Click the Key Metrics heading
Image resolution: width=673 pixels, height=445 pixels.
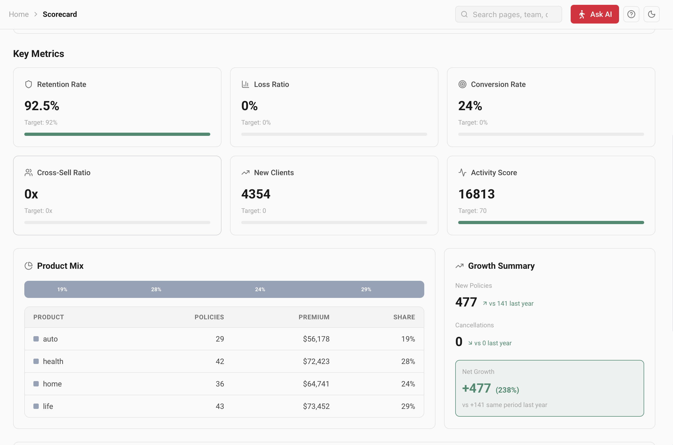coord(38,54)
